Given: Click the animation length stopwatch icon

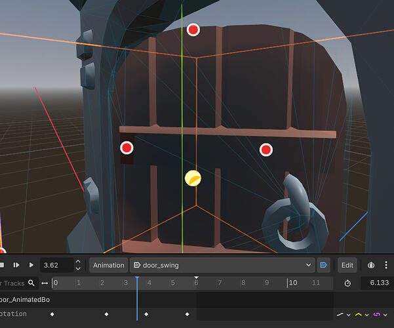Looking at the screenshot, I should point(347,283).
